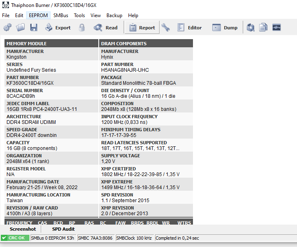
Task: Select revision 4100h / A3 (8 layers)
Action: [29, 214]
